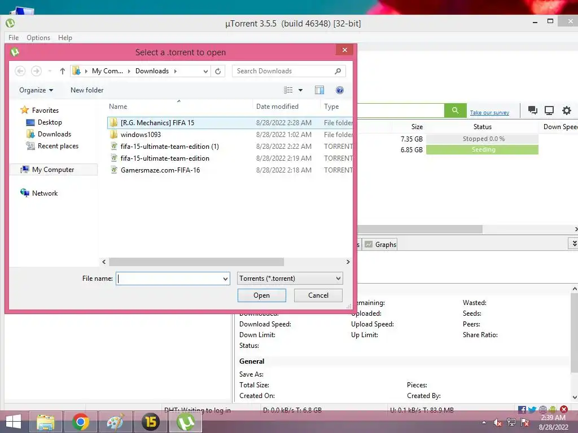
Task: Open Google Chrome from taskbar
Action: click(80, 422)
